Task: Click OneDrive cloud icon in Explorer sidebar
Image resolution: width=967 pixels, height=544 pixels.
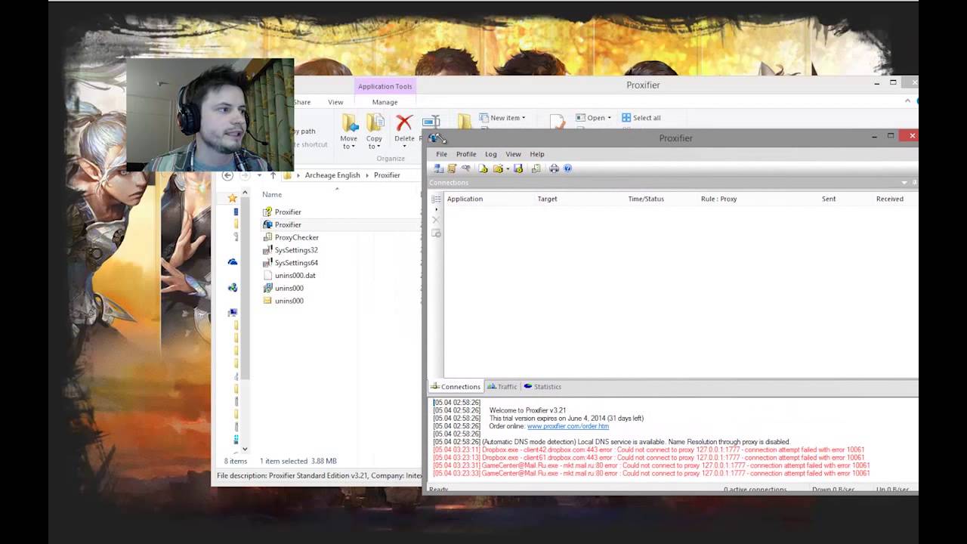Action: (233, 261)
